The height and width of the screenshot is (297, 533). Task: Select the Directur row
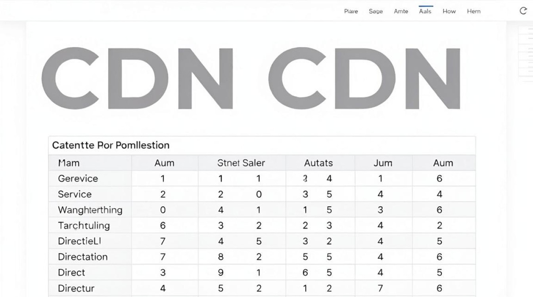[x=262, y=288]
